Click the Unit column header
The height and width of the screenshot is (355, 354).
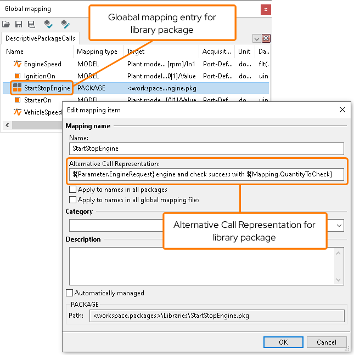(x=244, y=51)
